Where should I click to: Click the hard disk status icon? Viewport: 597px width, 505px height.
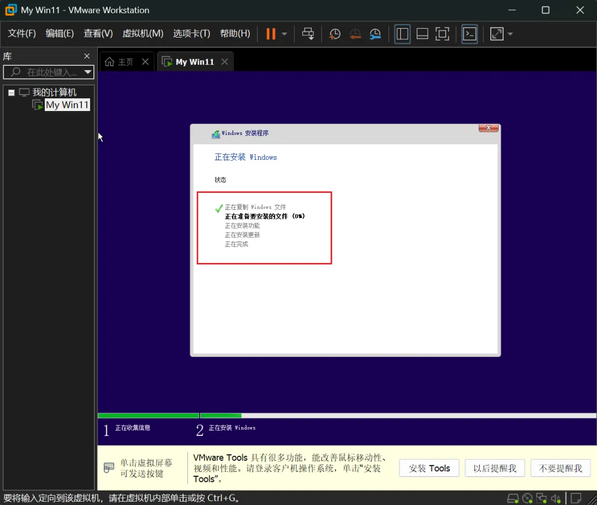tap(513, 498)
